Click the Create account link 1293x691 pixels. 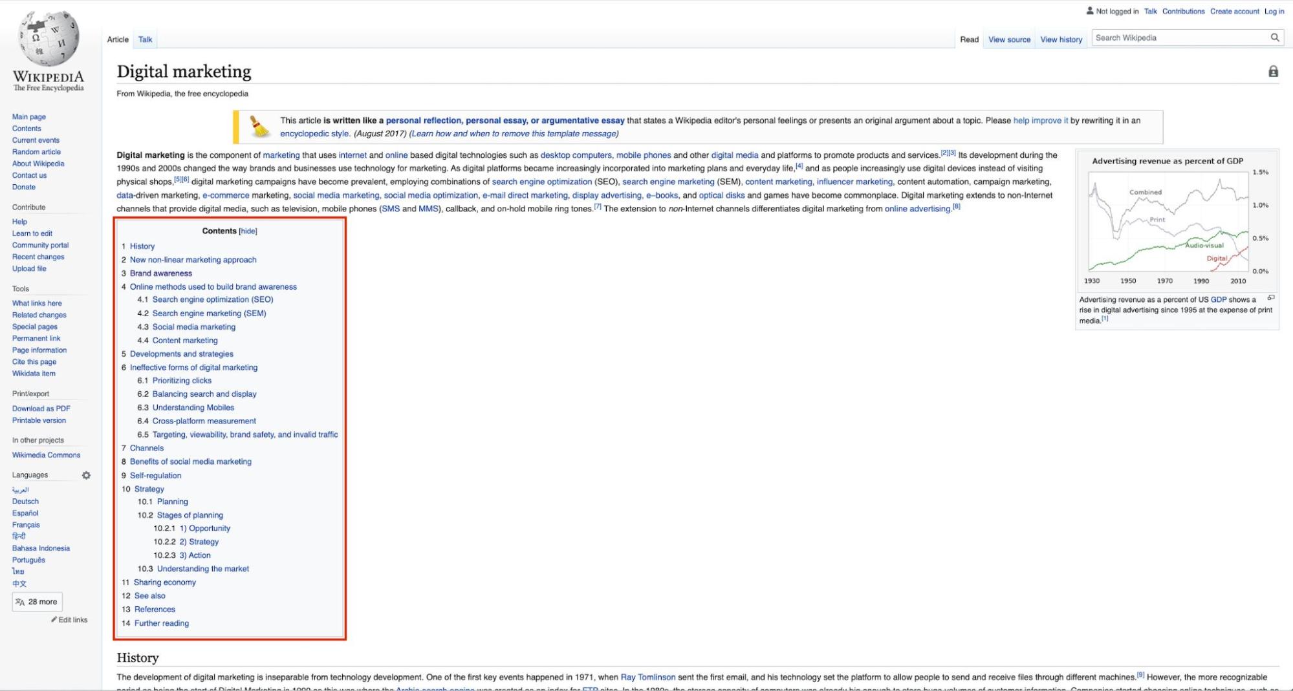pos(1234,11)
